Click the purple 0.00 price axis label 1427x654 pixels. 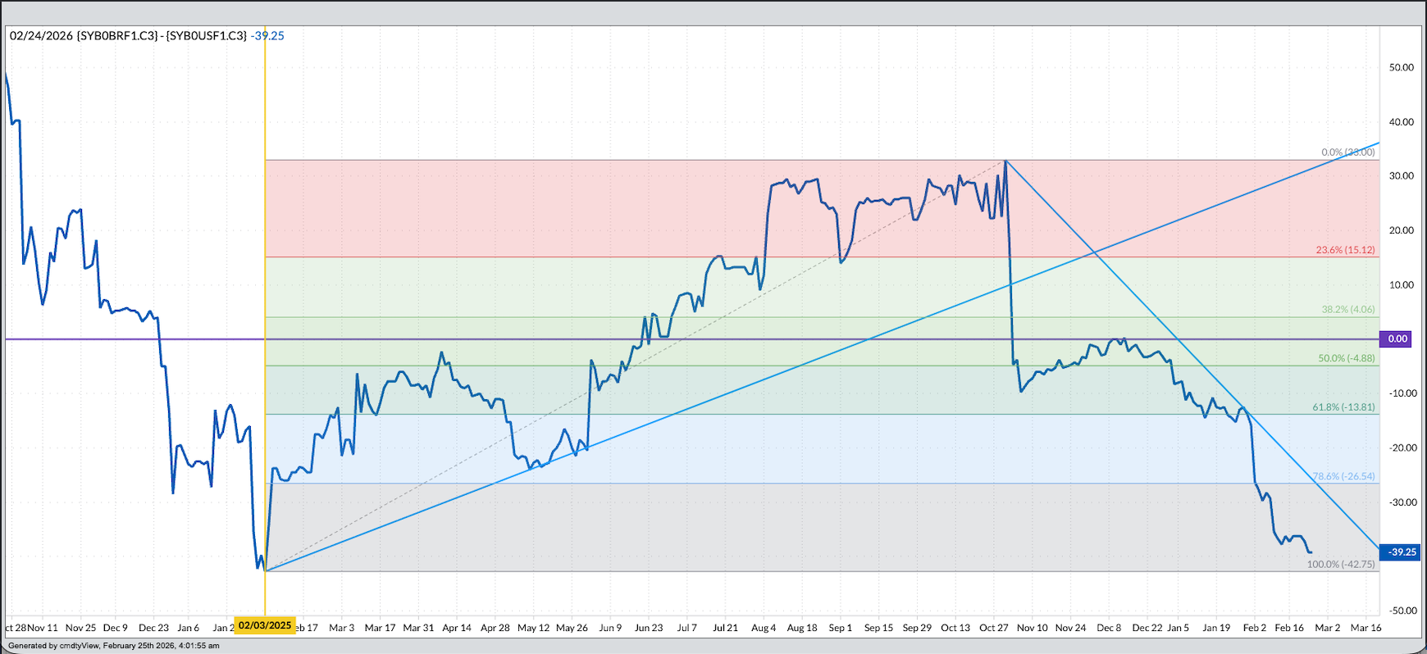pos(1397,338)
